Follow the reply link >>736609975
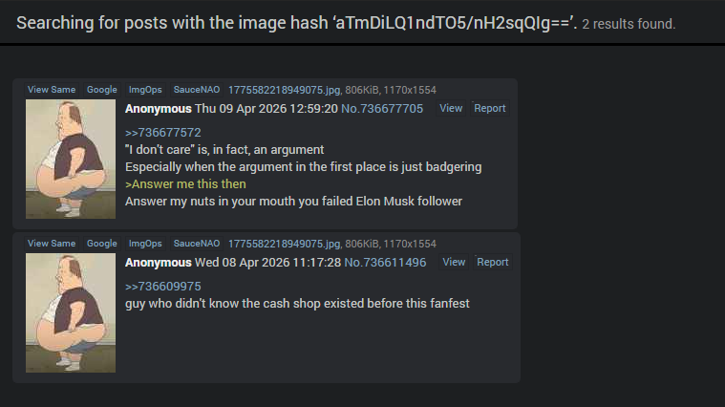Image resolution: width=725 pixels, height=407 pixels. coord(162,287)
